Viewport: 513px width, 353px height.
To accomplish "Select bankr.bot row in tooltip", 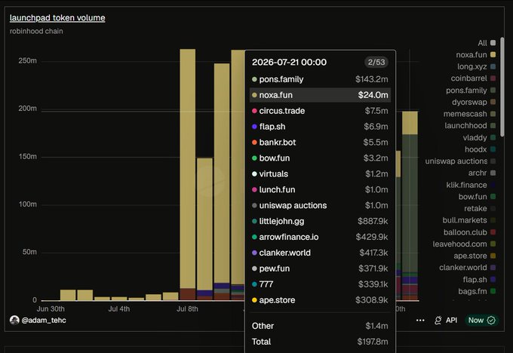I will (320, 143).
